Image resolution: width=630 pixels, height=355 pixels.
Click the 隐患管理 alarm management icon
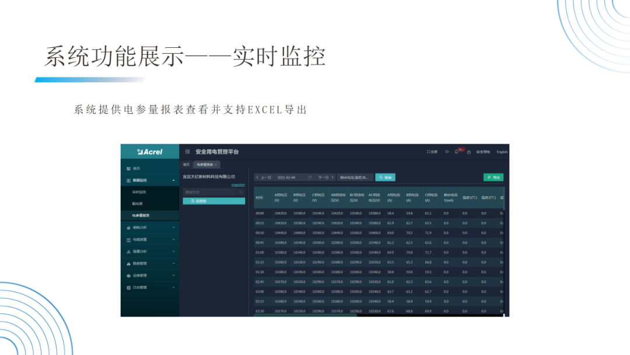[x=128, y=262]
